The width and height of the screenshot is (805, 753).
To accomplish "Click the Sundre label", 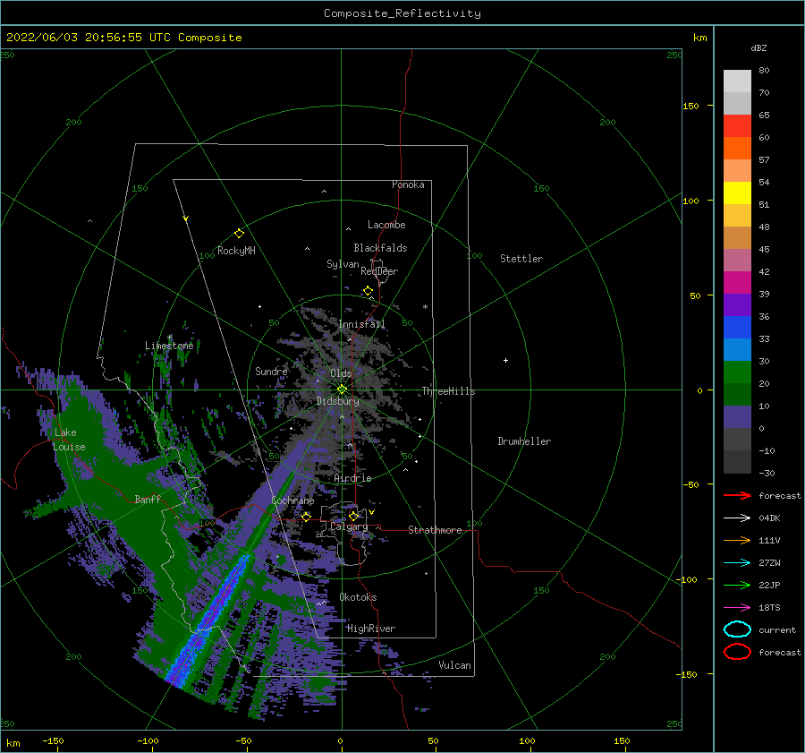I will tap(271, 372).
